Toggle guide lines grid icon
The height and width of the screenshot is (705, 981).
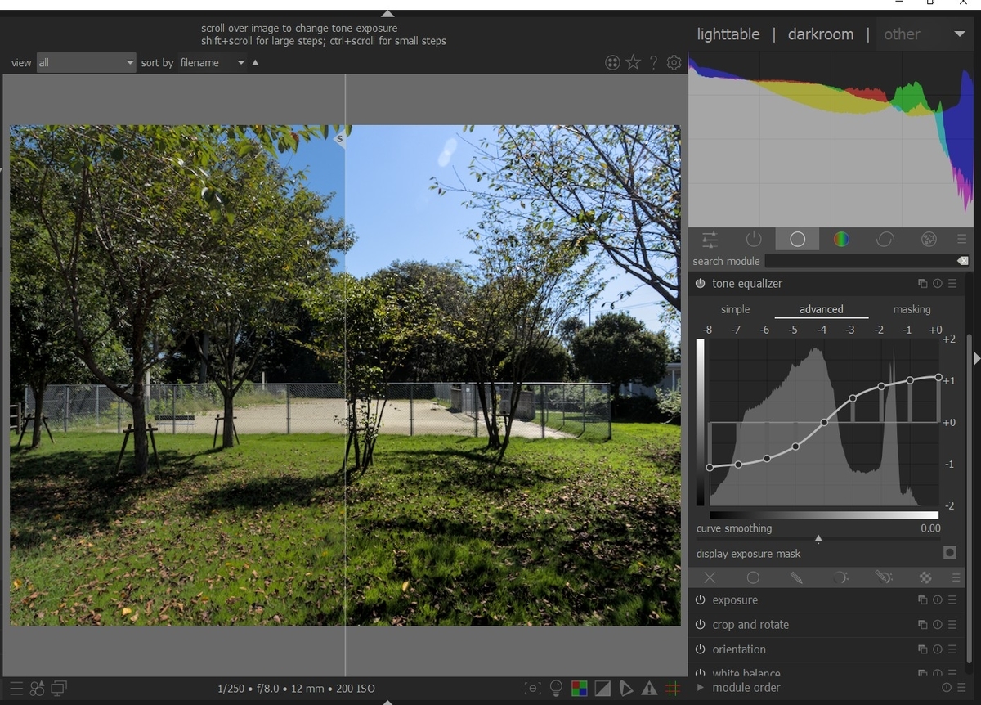pyautogui.click(x=673, y=689)
